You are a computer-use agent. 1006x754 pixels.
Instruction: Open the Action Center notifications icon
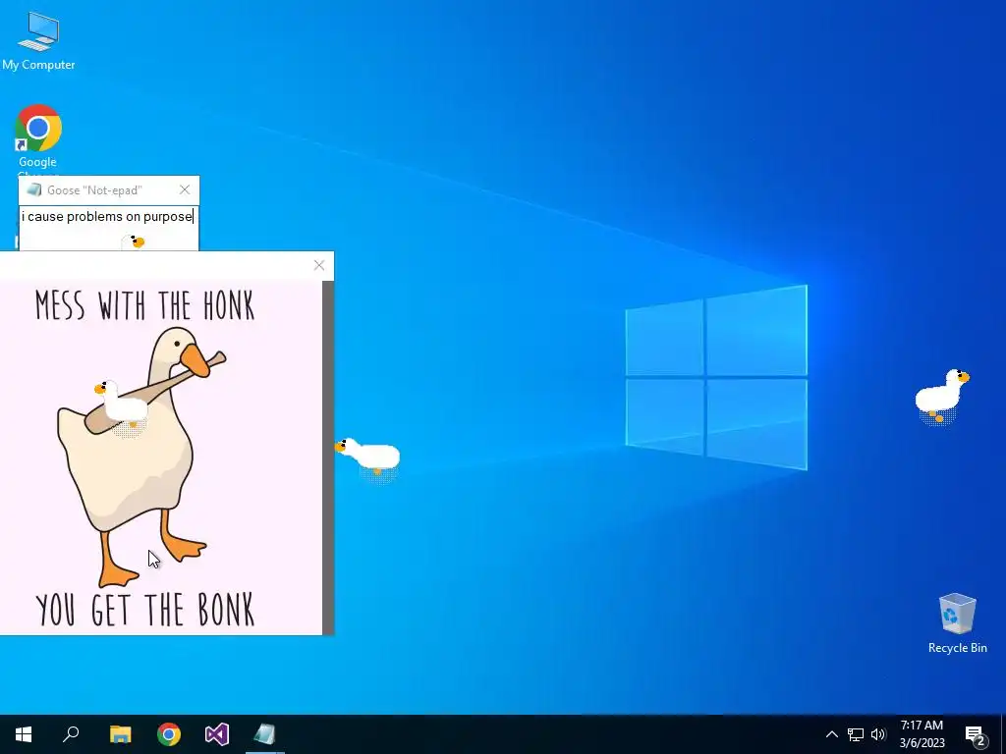pyautogui.click(x=976, y=734)
